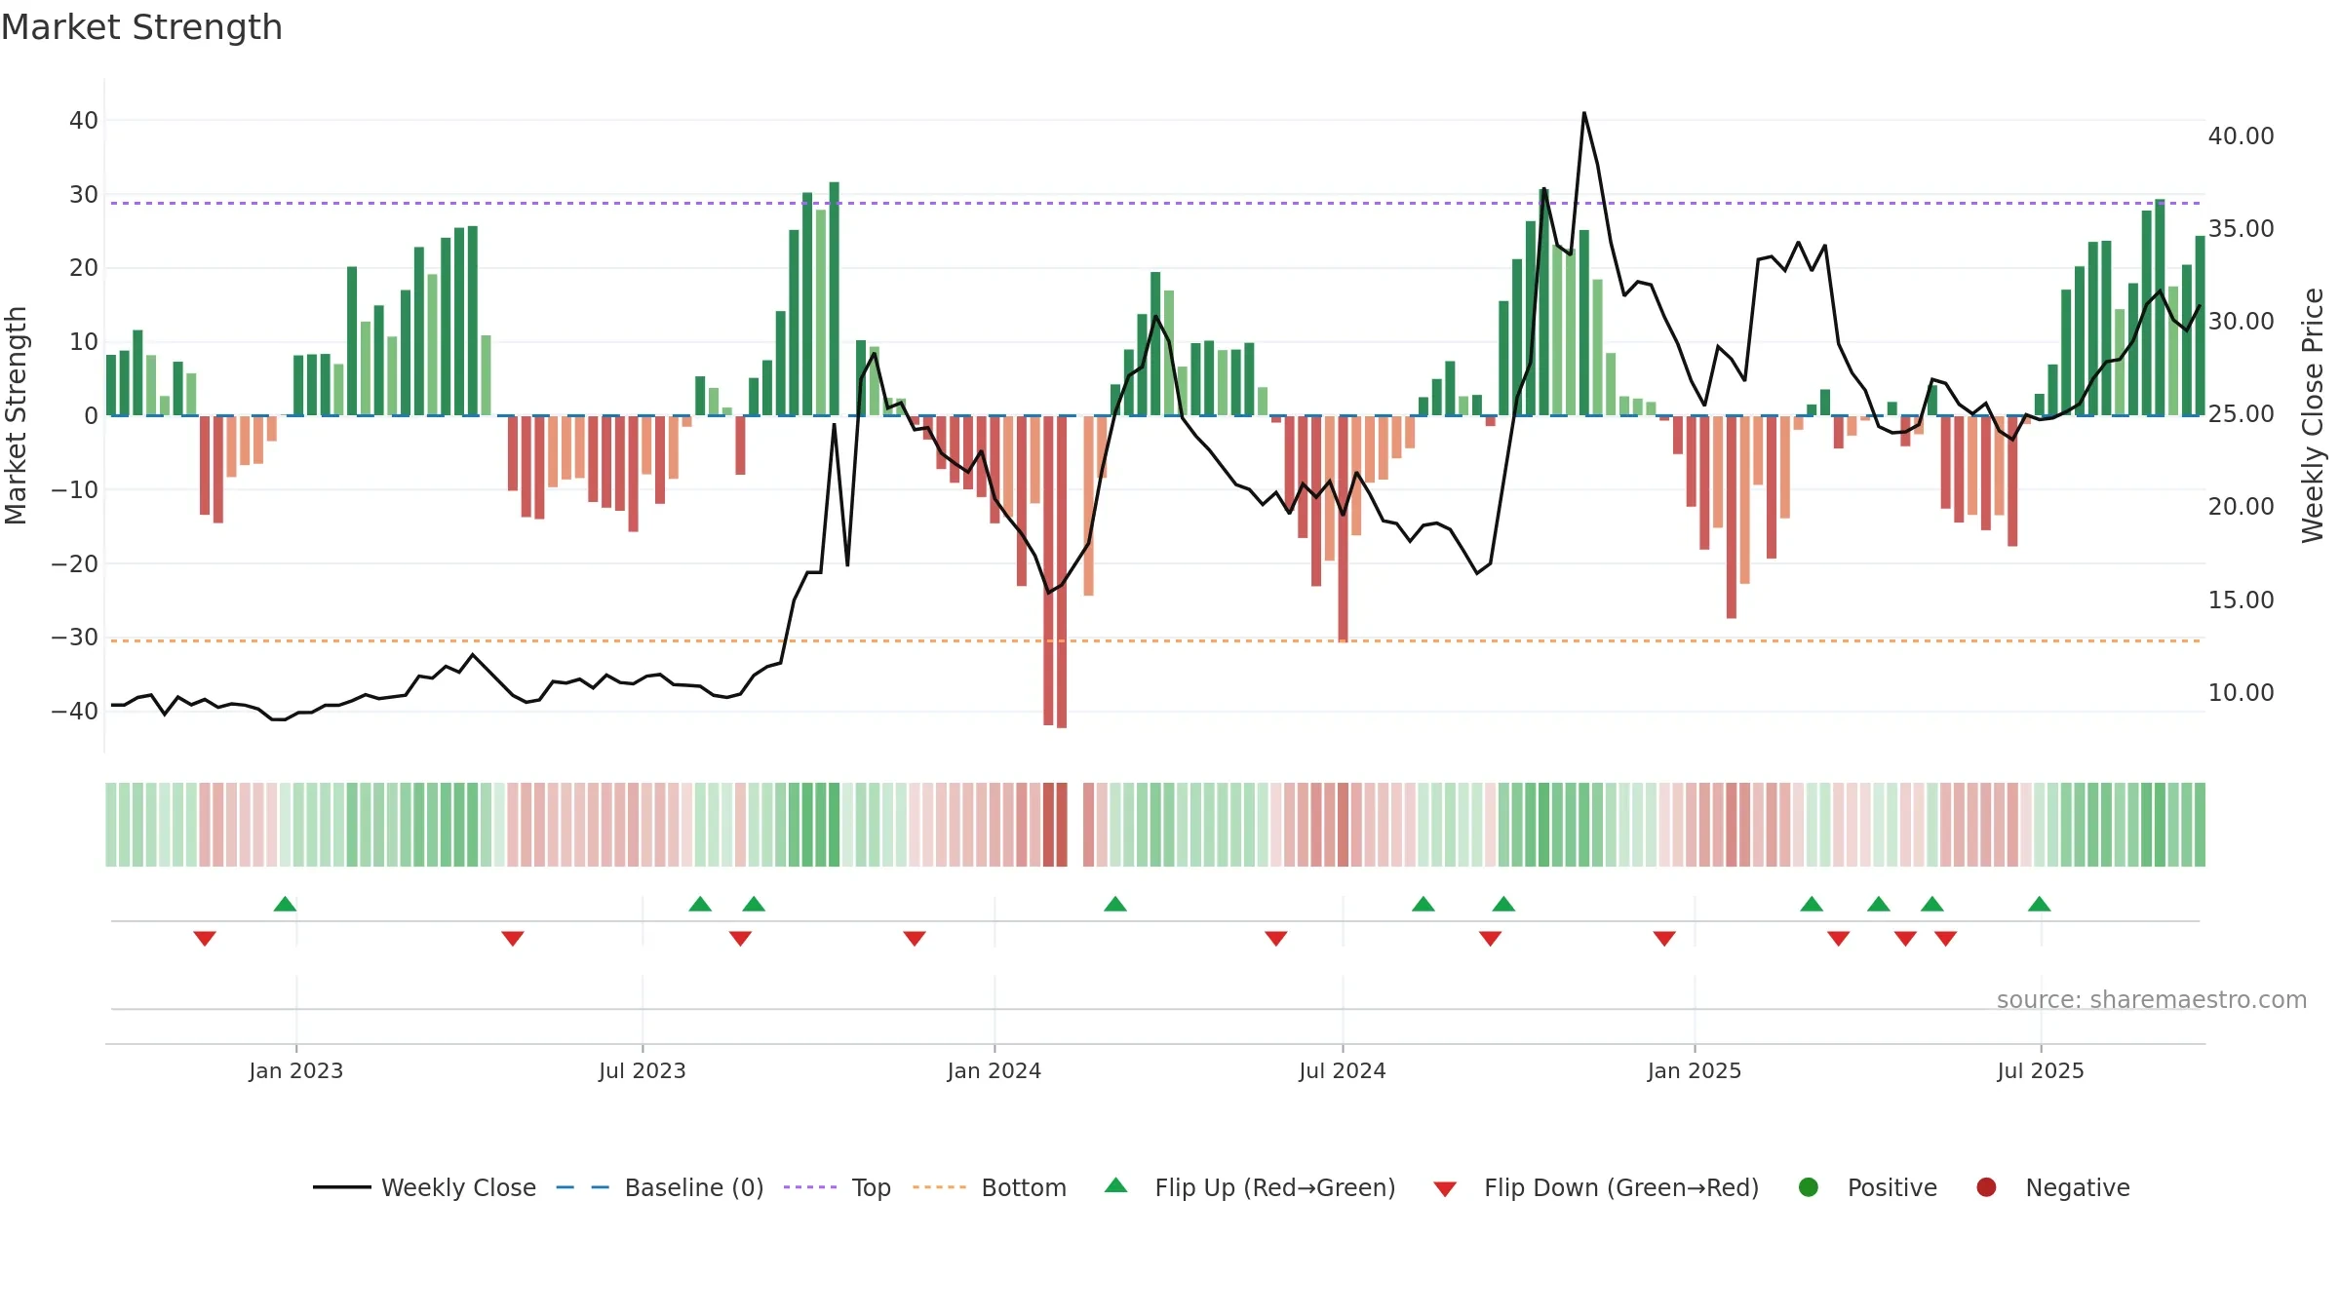Click orange dotted sample beside Bottom legend
Viewport: 2340px width, 1316px height.
939,1187
